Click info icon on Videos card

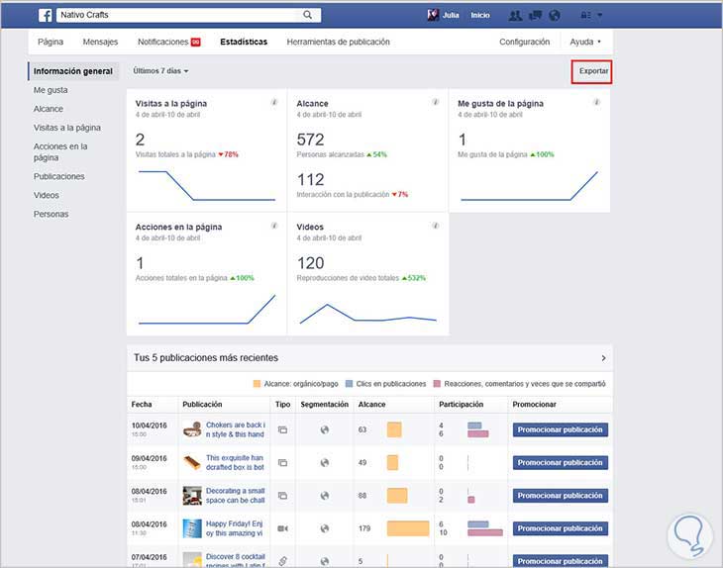point(435,226)
